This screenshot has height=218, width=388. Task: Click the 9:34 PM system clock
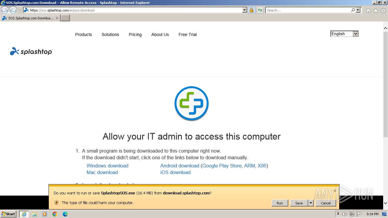pyautogui.click(x=373, y=214)
